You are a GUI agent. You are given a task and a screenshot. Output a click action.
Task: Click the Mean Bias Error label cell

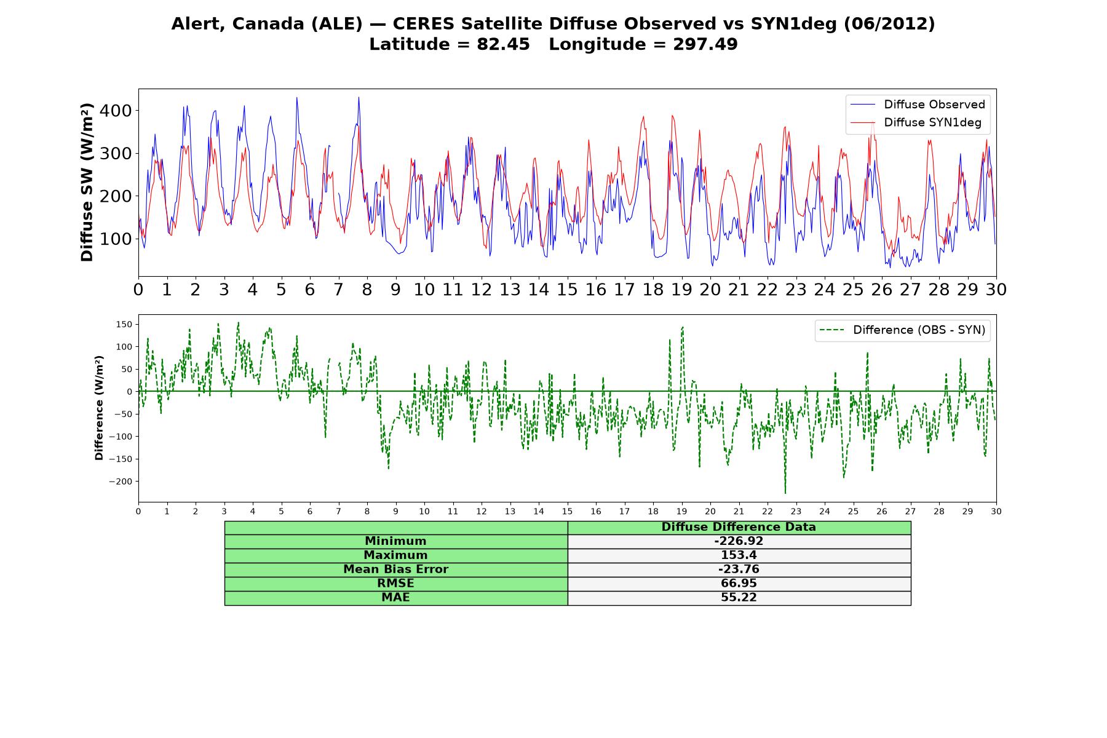click(x=396, y=569)
